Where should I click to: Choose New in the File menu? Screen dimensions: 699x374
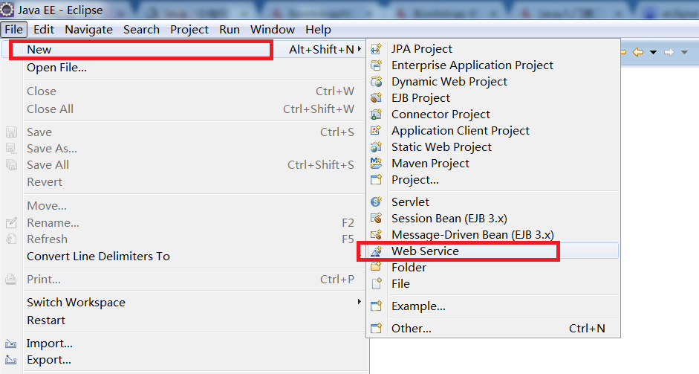[185, 50]
